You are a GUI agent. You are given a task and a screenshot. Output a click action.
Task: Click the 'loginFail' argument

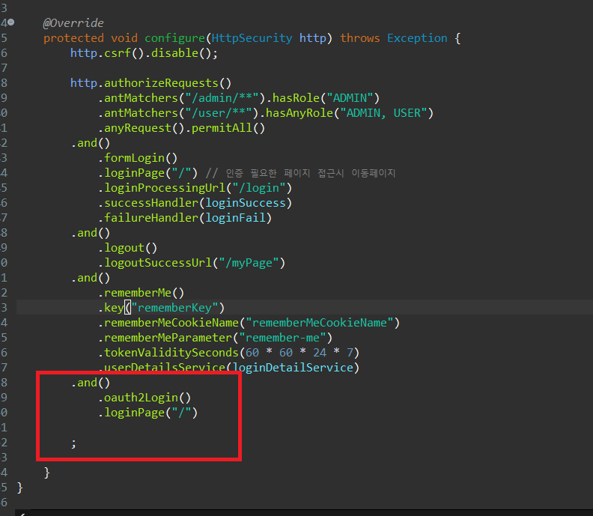coord(235,218)
